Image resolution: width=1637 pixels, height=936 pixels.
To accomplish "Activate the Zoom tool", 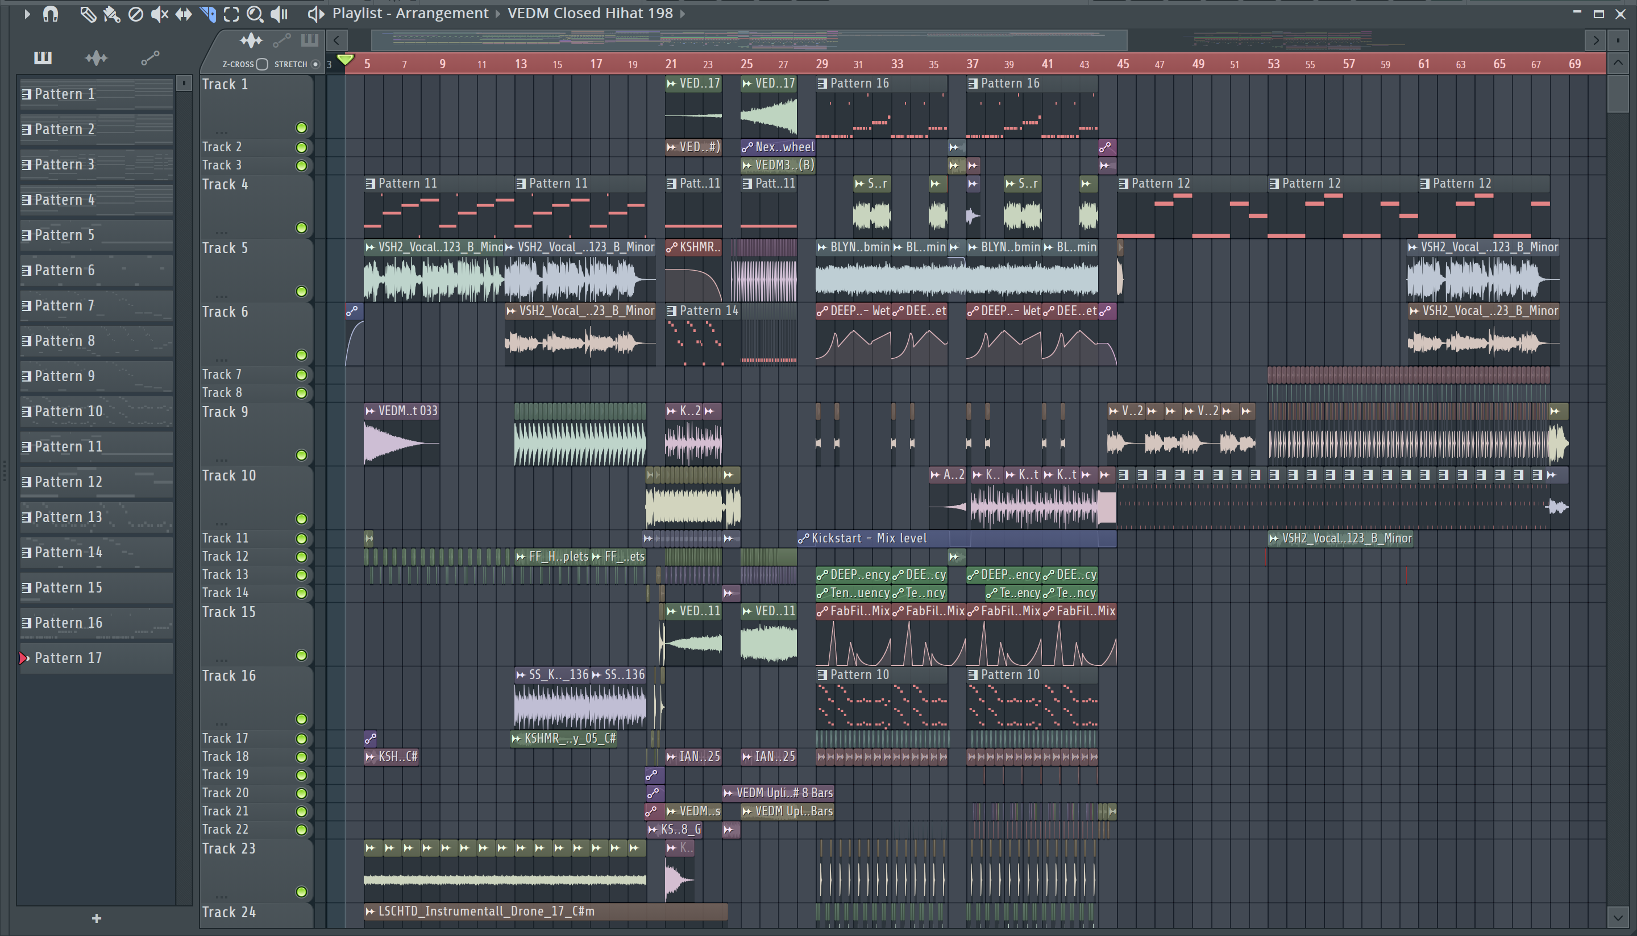I will (x=255, y=14).
